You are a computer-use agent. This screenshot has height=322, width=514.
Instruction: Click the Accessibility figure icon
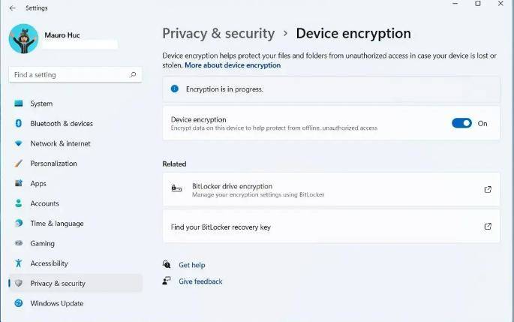point(19,263)
